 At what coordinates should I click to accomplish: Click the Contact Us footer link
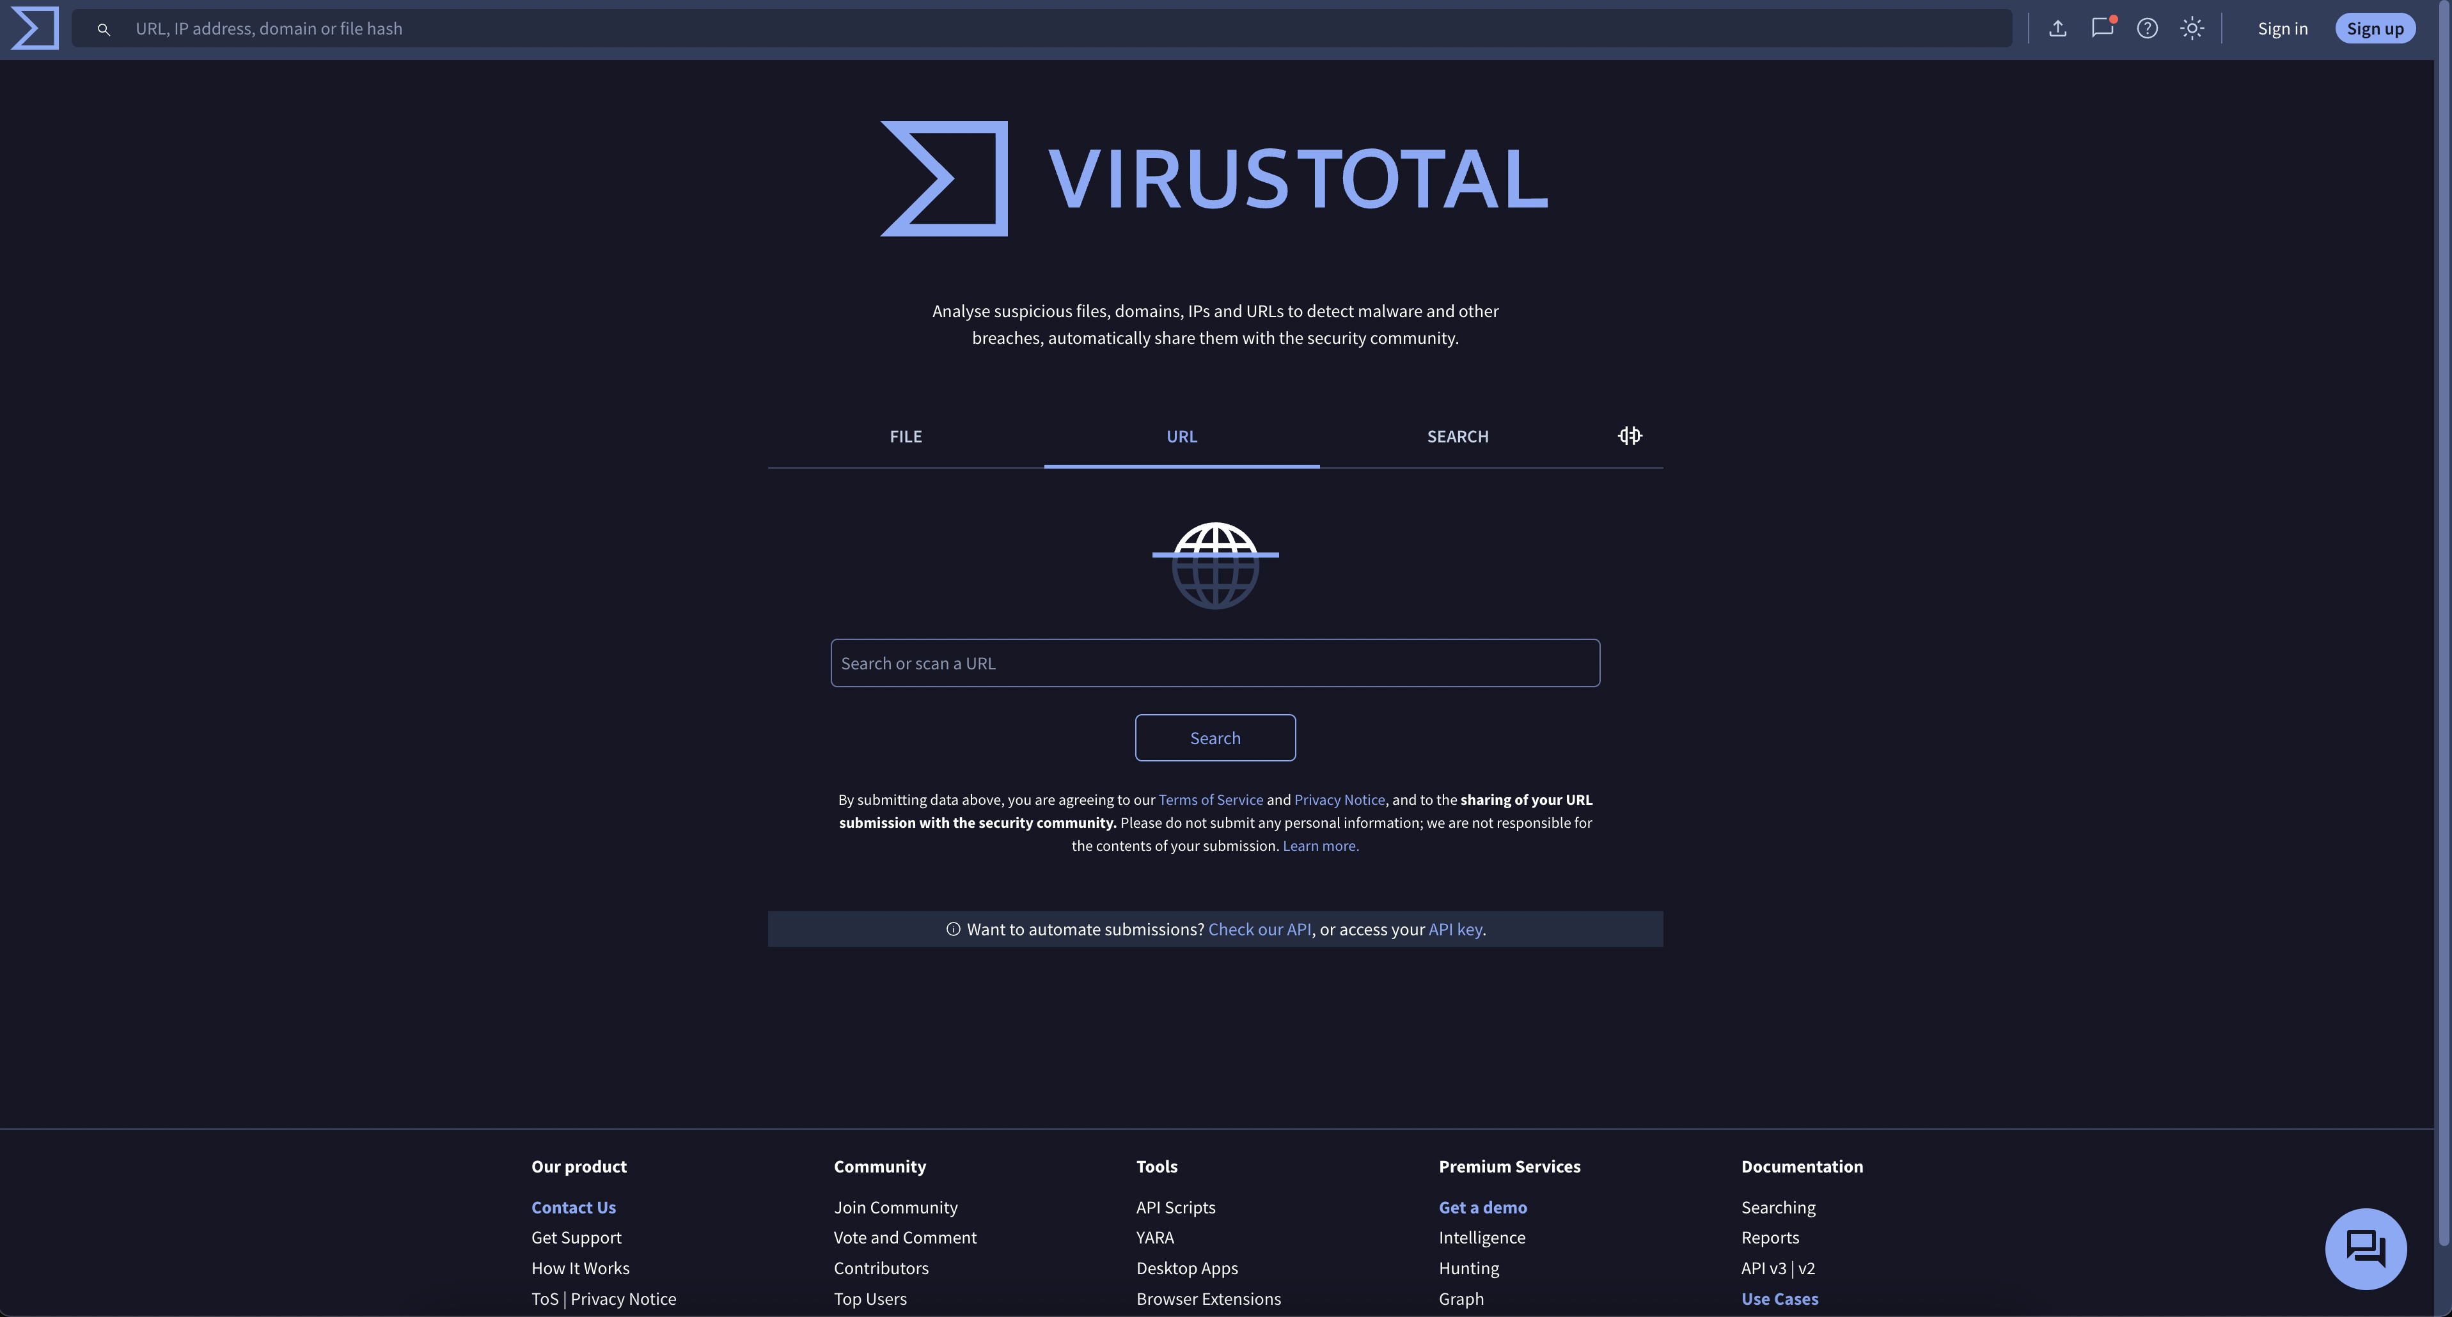point(573,1208)
